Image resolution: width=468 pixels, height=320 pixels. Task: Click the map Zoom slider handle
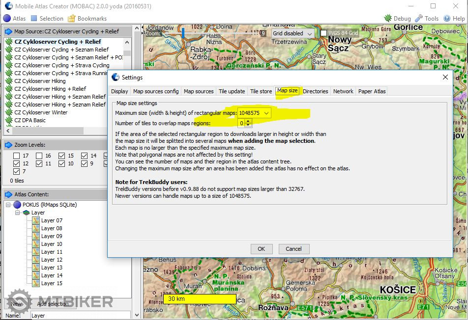(x=183, y=33)
